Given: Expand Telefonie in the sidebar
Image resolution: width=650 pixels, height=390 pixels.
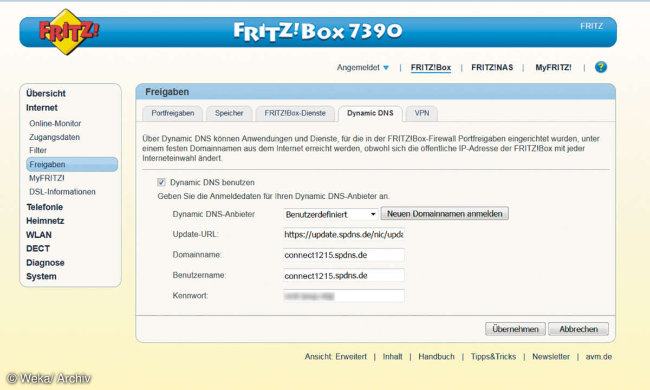Looking at the screenshot, I should (x=44, y=207).
